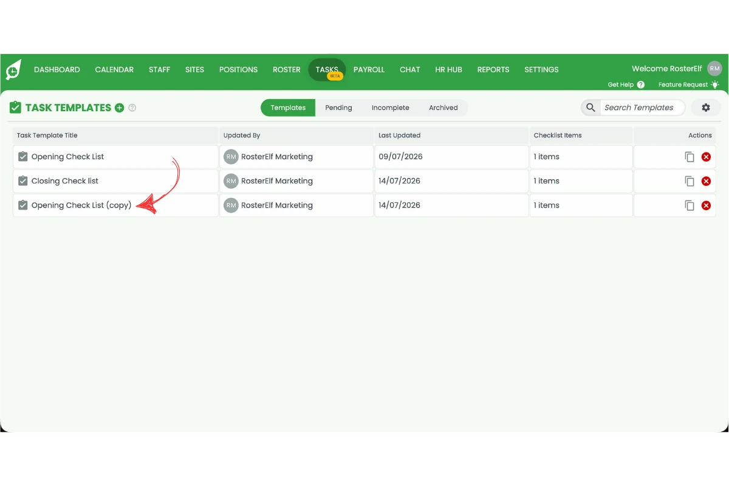Delete the Opening Check List (copy) template
The width and height of the screenshot is (729, 486).
click(x=706, y=205)
